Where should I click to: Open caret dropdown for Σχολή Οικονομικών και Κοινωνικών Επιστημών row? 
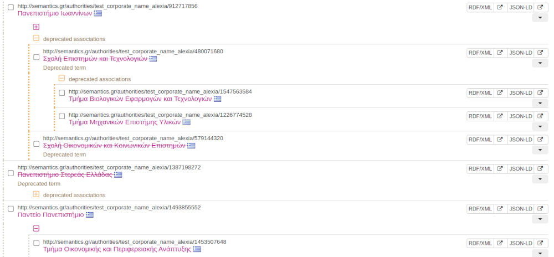pos(540,150)
